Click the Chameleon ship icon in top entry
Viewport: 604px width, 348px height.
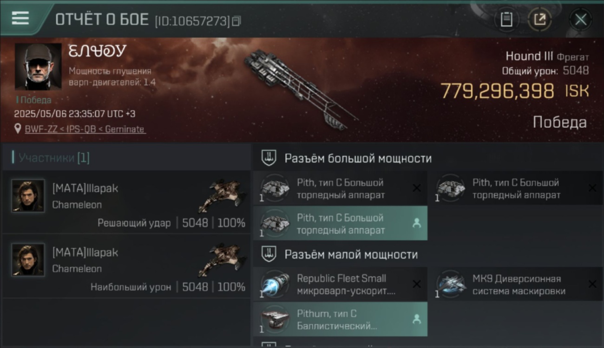tap(222, 195)
